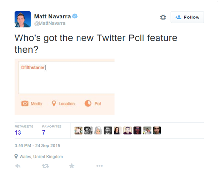Screen dimensions: 219x181
Task: Open the gear settings menu
Action: point(163,18)
